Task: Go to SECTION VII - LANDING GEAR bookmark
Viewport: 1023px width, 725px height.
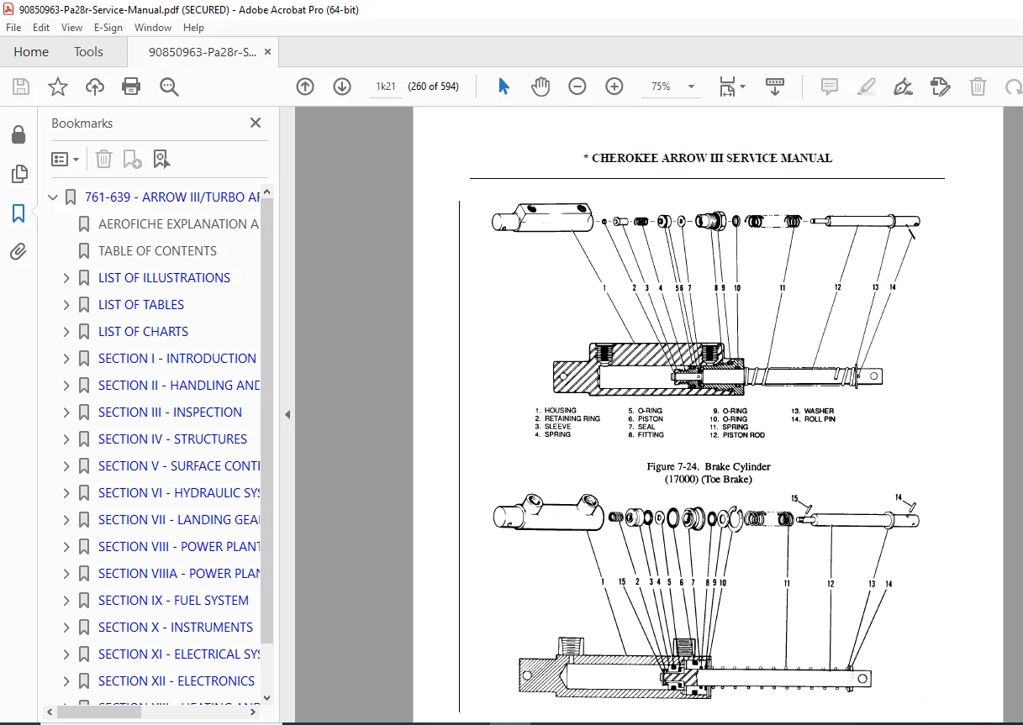Action: pos(179,520)
